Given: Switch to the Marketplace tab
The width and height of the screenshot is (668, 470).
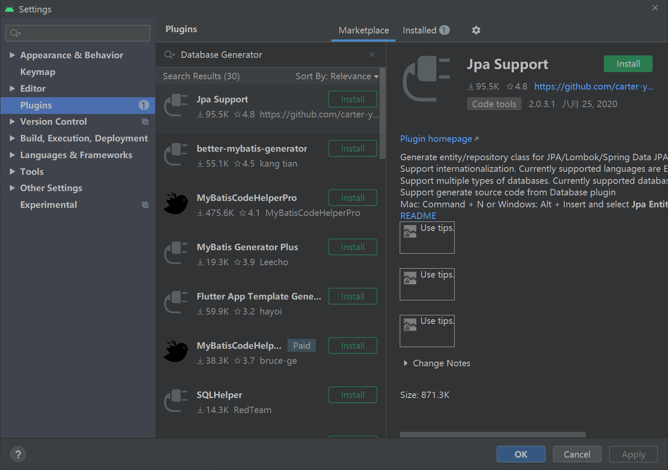Looking at the screenshot, I should [363, 30].
